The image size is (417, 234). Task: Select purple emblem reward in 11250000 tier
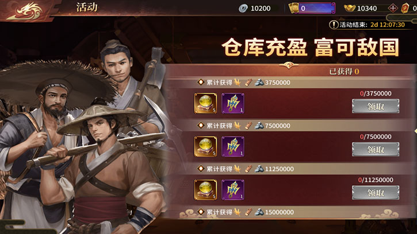click(x=233, y=190)
